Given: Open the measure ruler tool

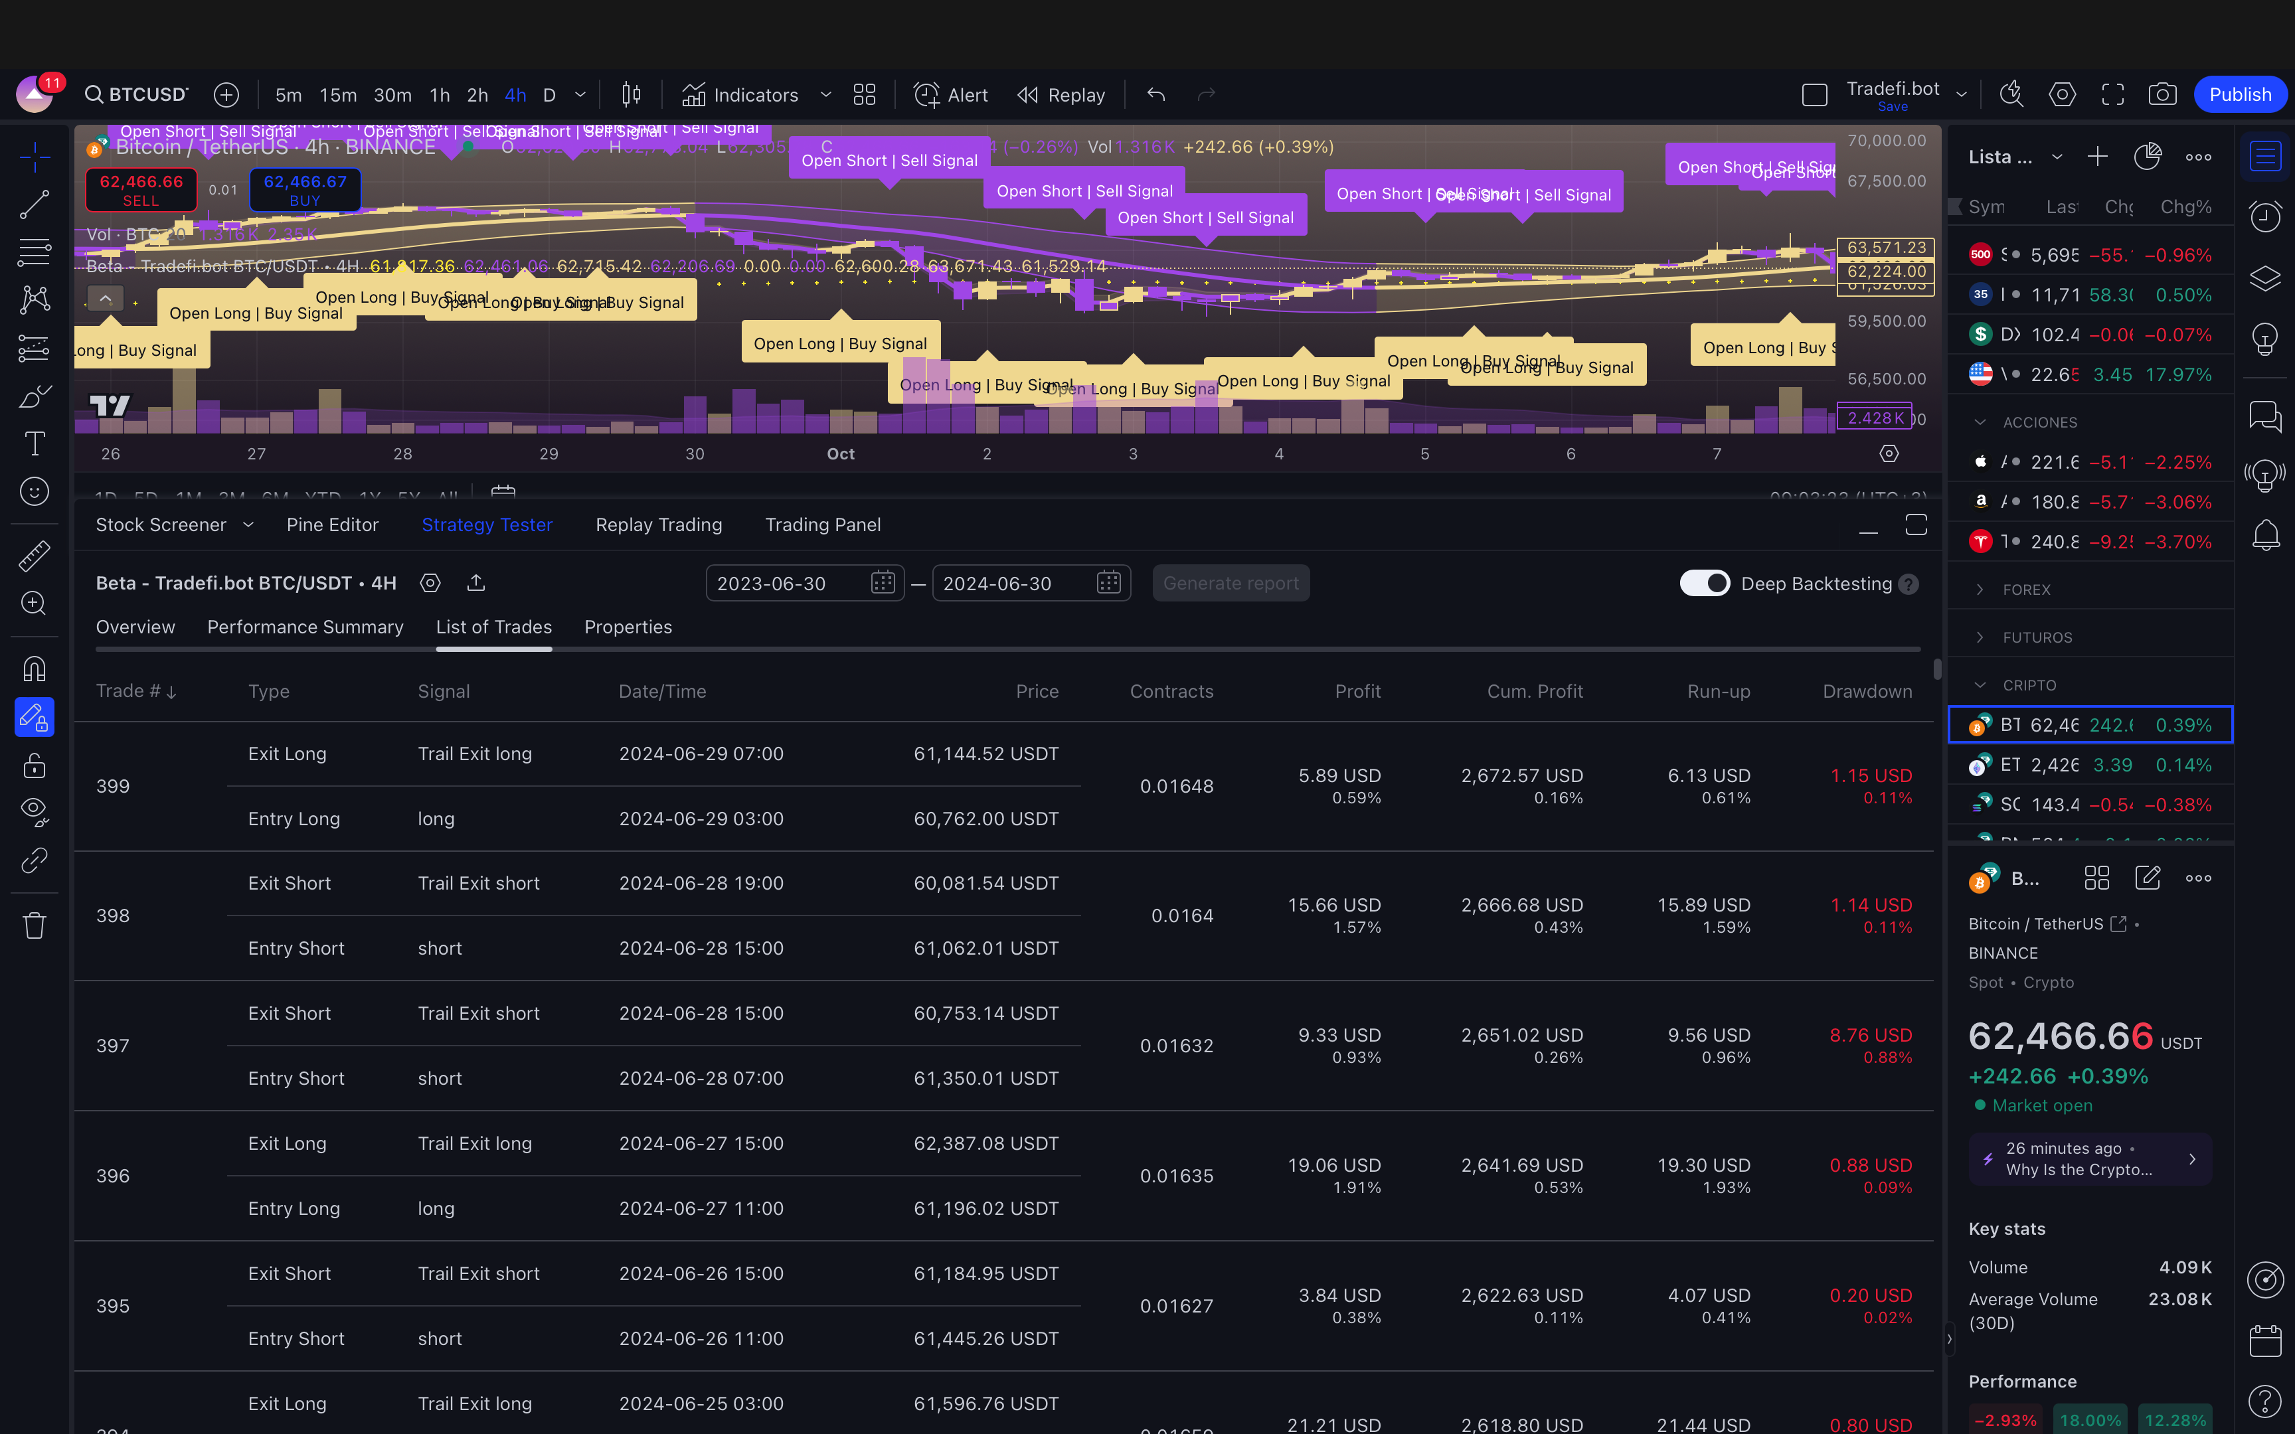Looking at the screenshot, I should (34, 556).
